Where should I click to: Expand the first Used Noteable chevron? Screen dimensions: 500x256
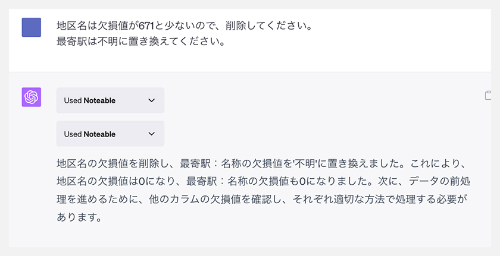pyautogui.click(x=151, y=100)
